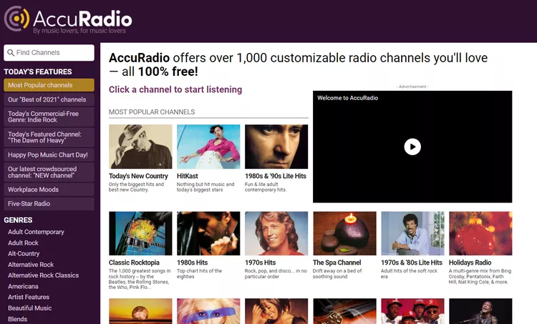The image size is (537, 324).
Task: Click the Today's New Country title
Action: (x=138, y=176)
